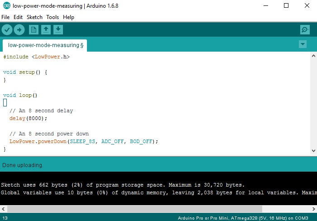The image size is (317, 221).
Task: Click the editor scrollbar down arrow
Action: [x=313, y=151]
